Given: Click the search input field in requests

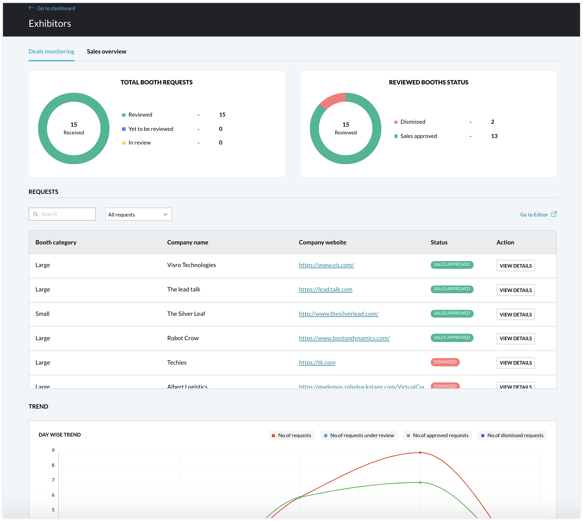Looking at the screenshot, I should pyautogui.click(x=62, y=214).
